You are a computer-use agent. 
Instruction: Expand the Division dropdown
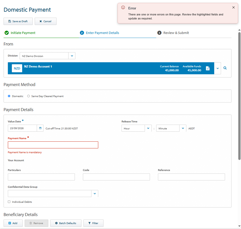[x=72, y=56]
